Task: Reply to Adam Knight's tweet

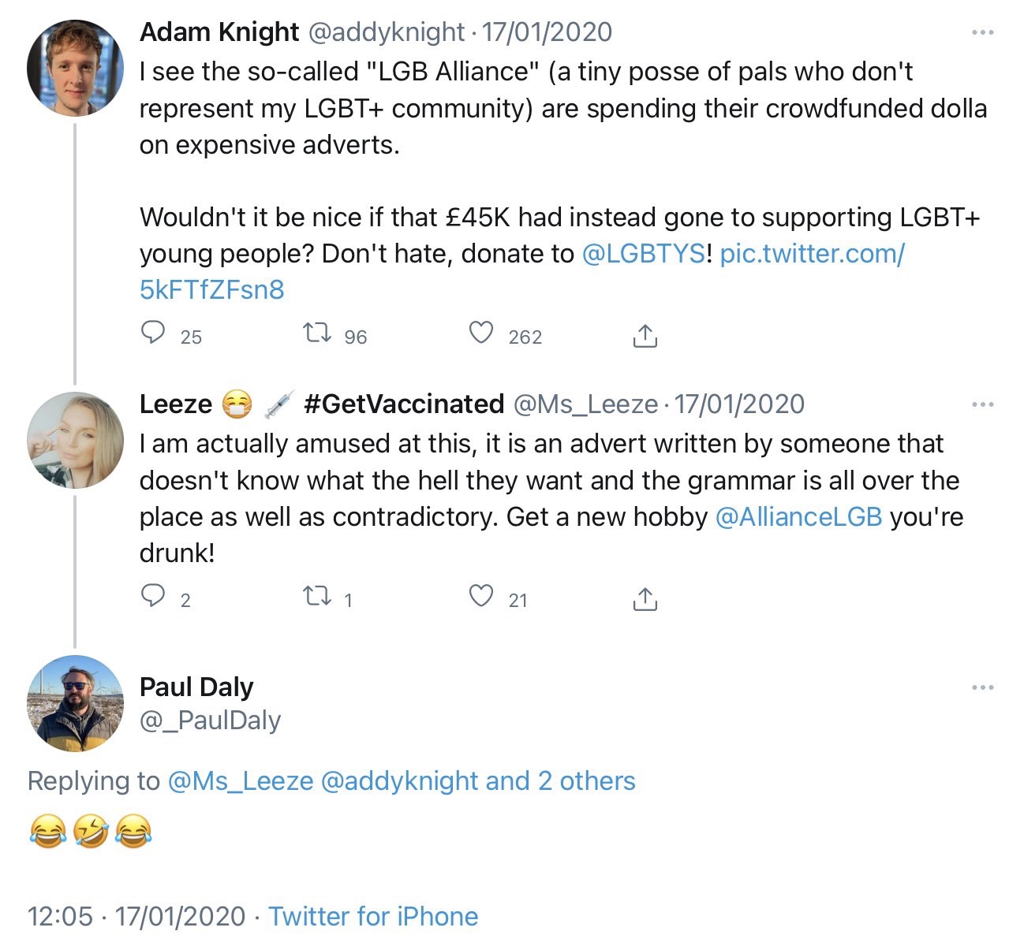Action: coord(152,334)
